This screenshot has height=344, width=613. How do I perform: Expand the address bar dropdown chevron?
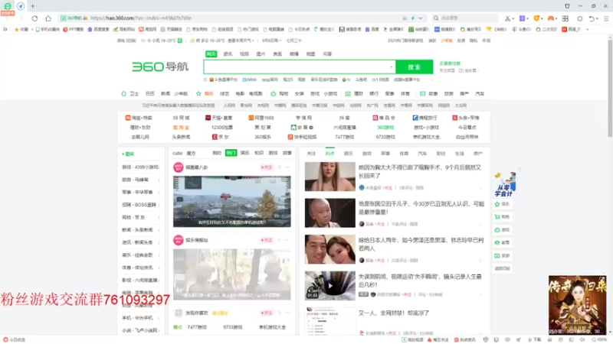[420, 18]
